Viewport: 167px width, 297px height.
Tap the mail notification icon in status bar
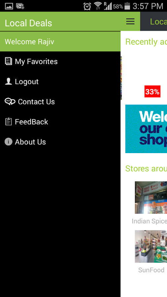click(20, 6)
